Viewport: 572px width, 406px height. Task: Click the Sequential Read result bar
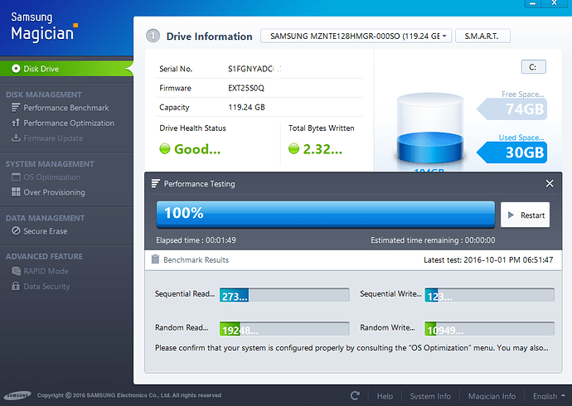(284, 295)
